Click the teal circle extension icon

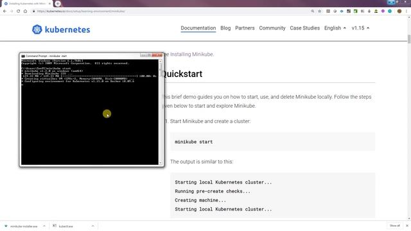tap(390, 12)
